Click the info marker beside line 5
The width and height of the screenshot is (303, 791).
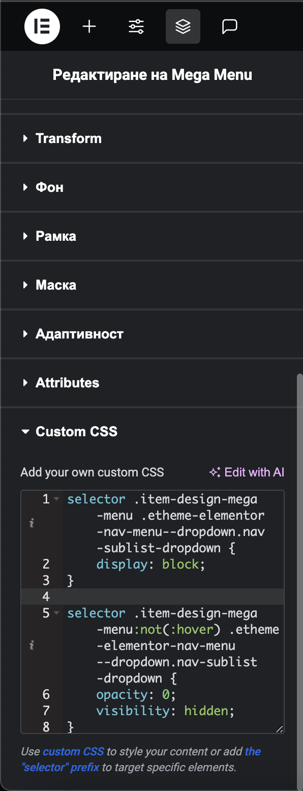[x=32, y=645]
